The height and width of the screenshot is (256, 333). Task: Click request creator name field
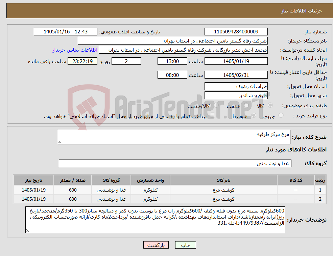click(x=183, y=50)
